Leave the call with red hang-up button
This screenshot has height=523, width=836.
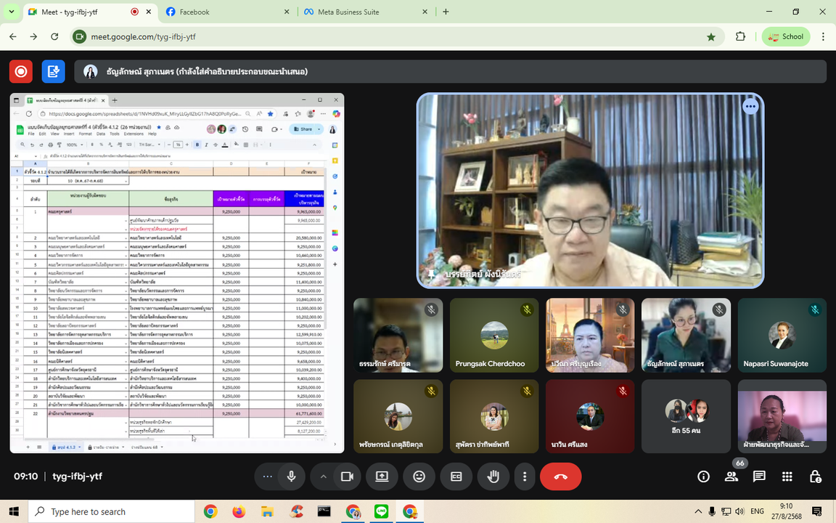560,477
